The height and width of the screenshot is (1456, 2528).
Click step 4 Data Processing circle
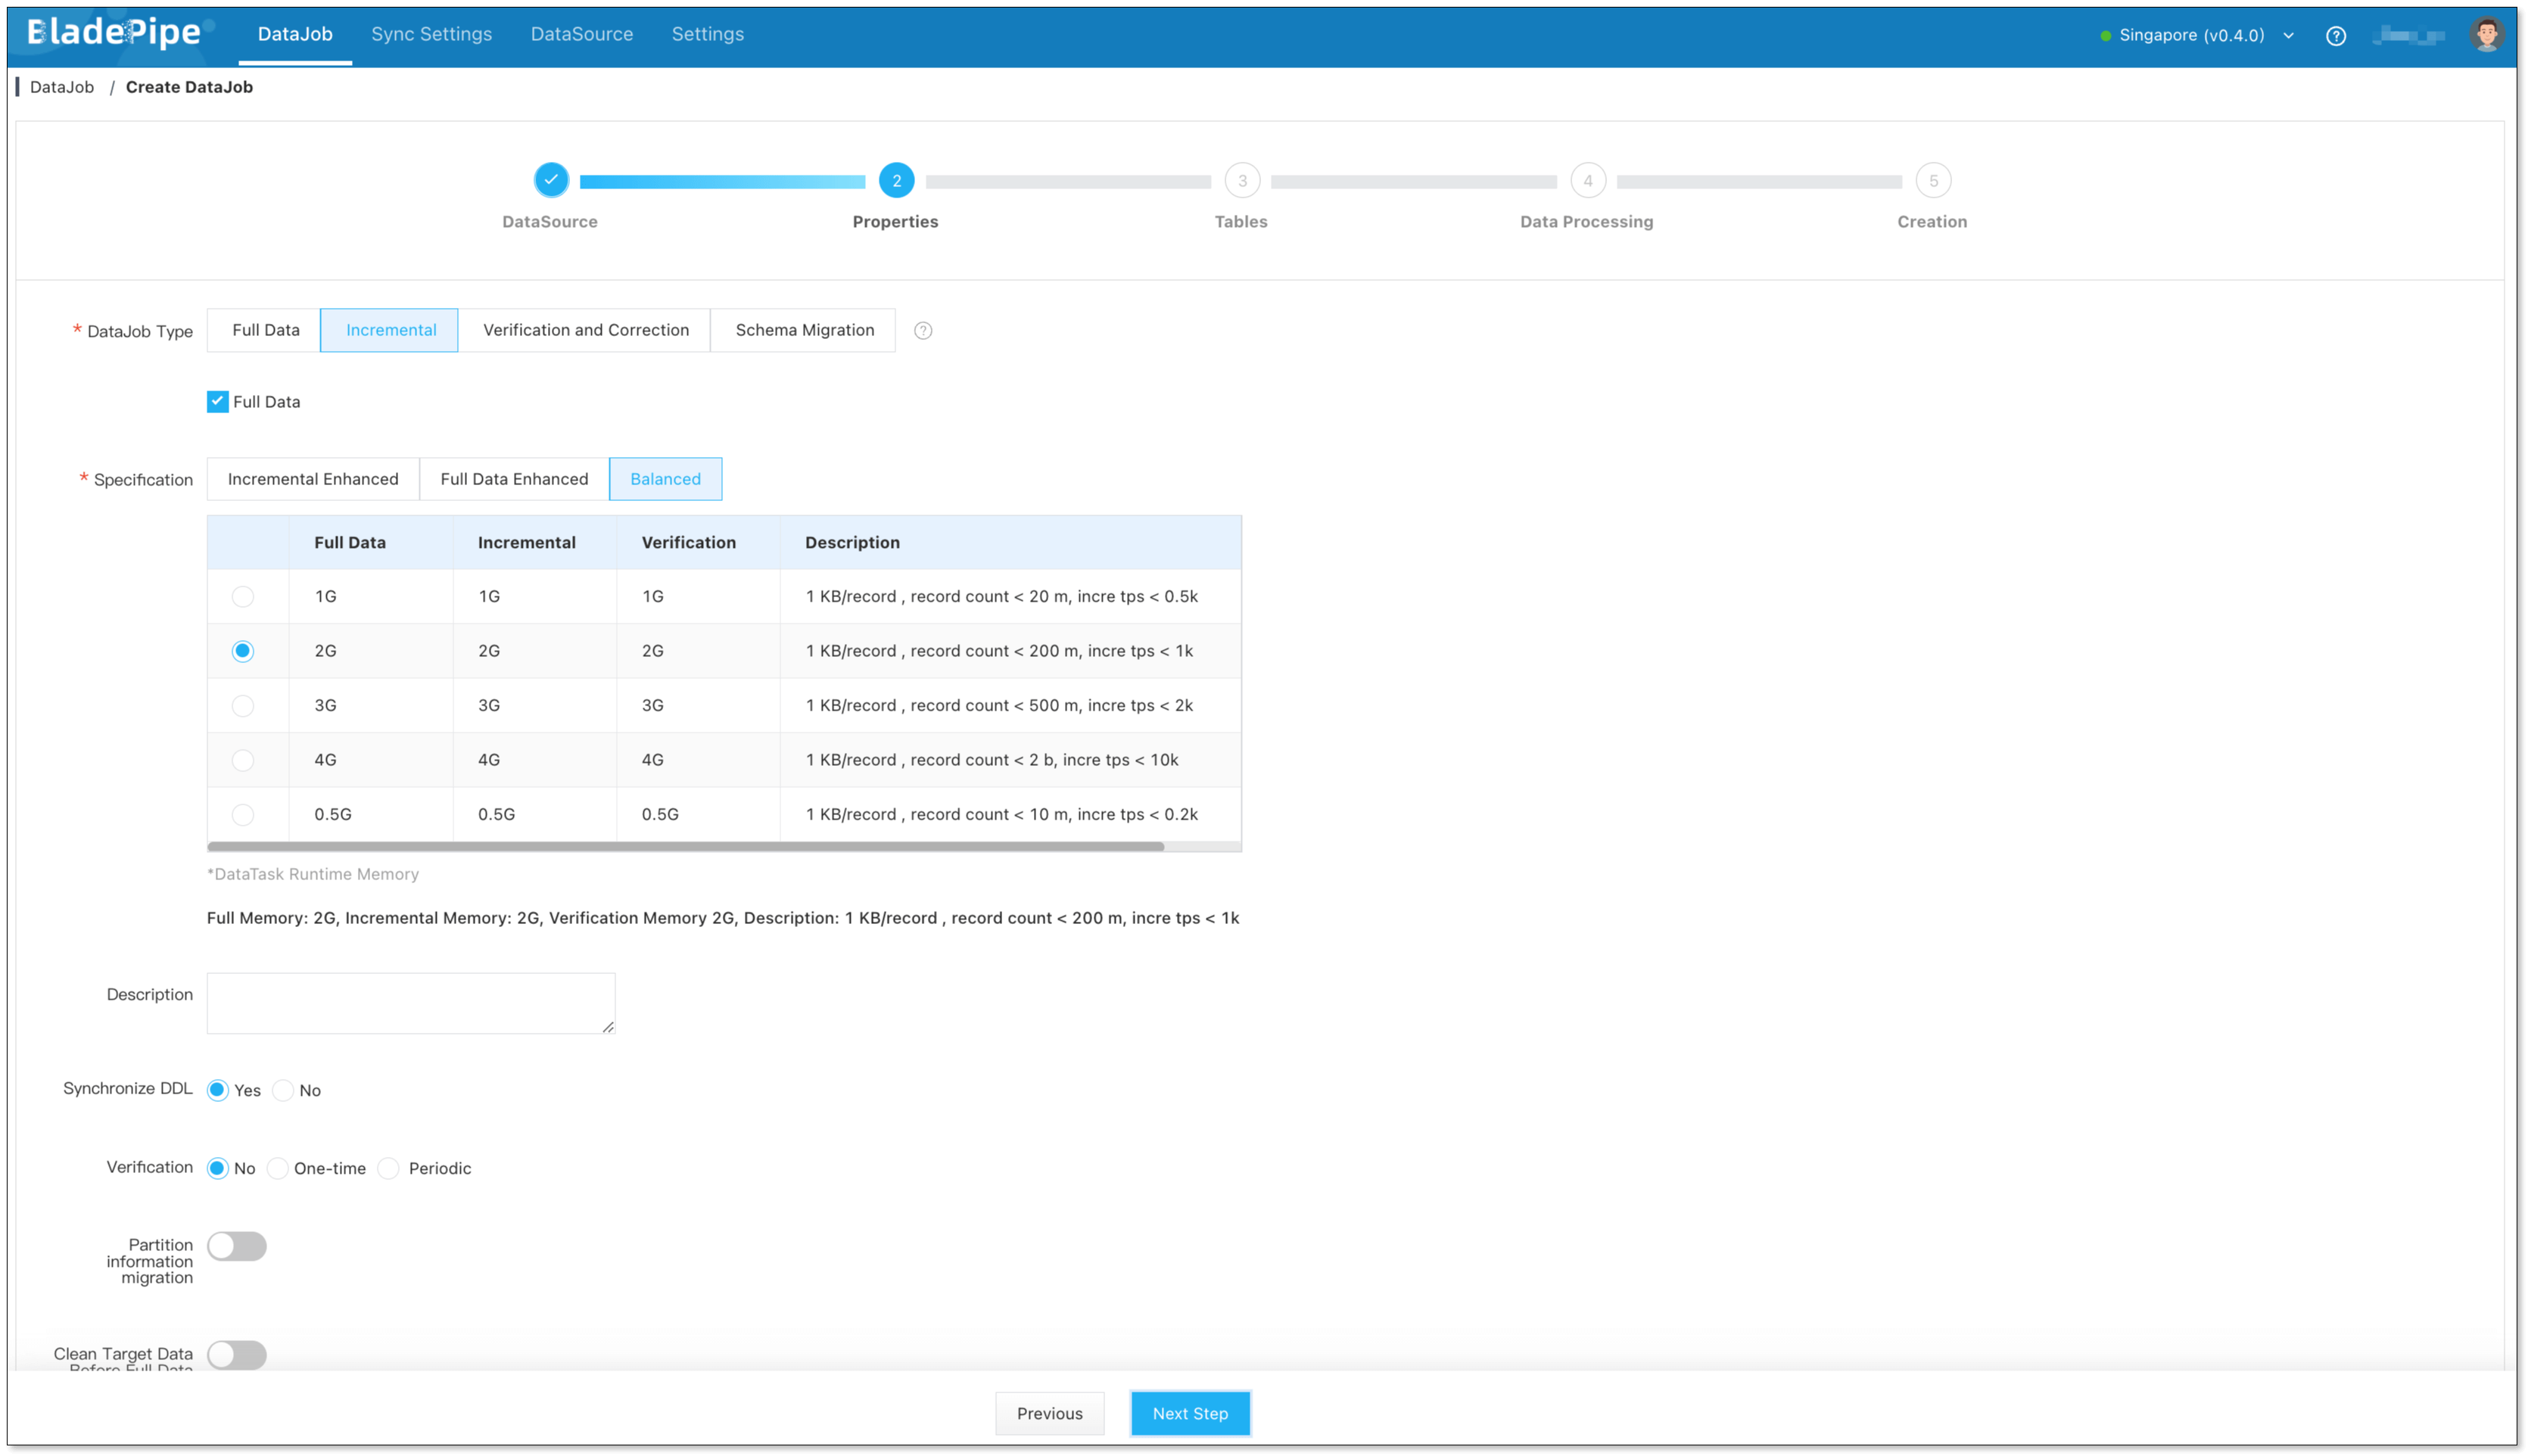(x=1587, y=181)
